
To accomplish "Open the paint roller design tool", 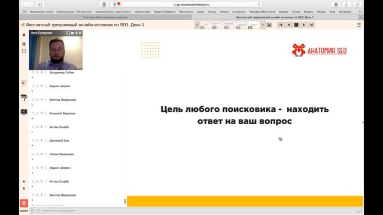I will pyautogui.click(x=24, y=98).
